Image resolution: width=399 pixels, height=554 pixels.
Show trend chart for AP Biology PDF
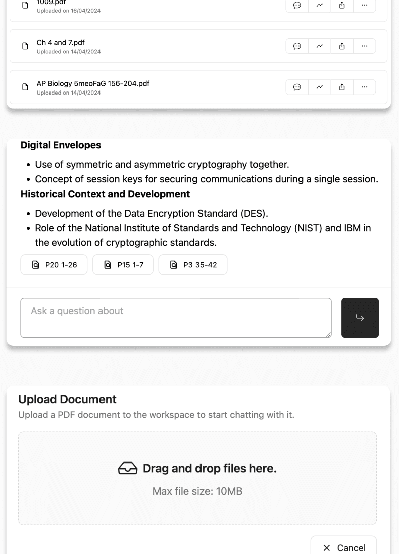coord(319,87)
